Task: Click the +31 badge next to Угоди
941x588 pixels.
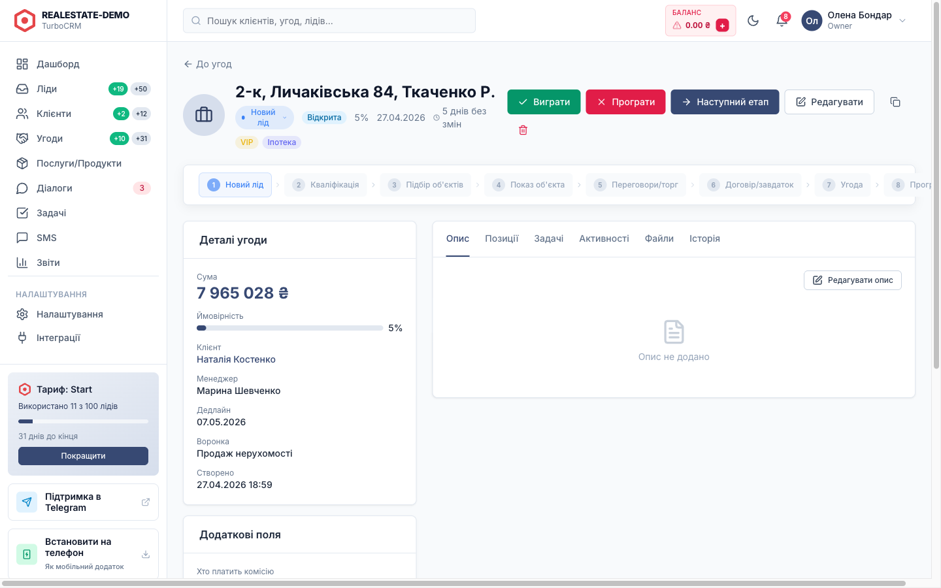Action: (142, 139)
